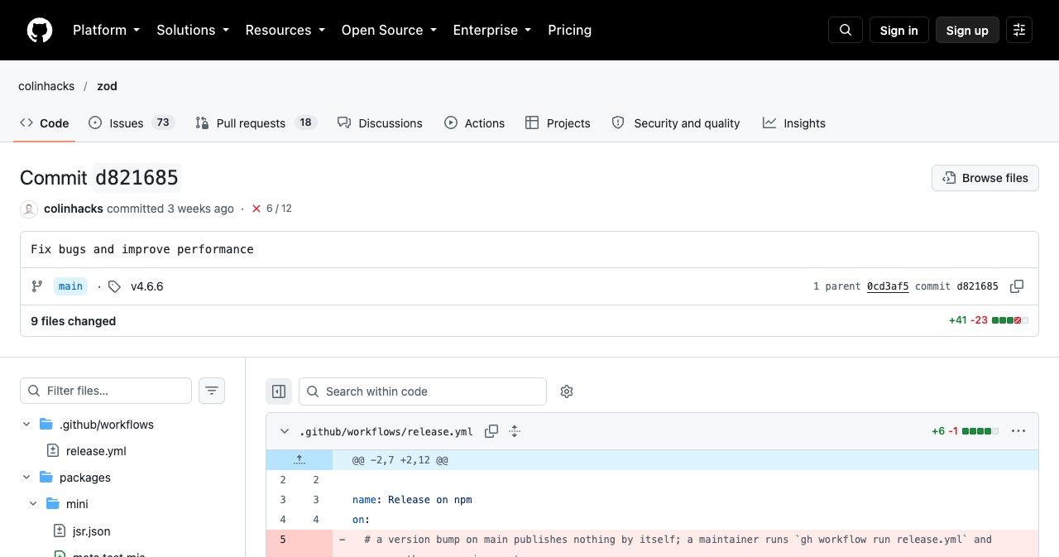This screenshot has height=557, width=1059.
Task: Copy release.yml file path icon
Action: click(491, 431)
